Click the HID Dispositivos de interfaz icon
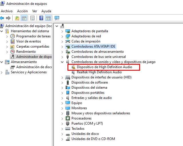Screen dimensions: 183x146 [68, 77]
